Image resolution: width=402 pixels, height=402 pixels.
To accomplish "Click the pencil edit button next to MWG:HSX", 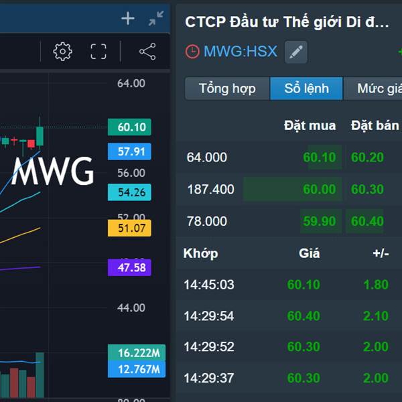I will (x=296, y=52).
